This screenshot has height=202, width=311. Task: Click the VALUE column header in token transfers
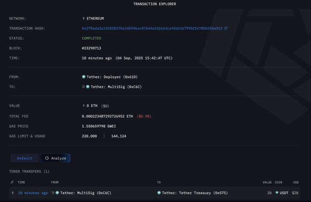(x=267, y=182)
